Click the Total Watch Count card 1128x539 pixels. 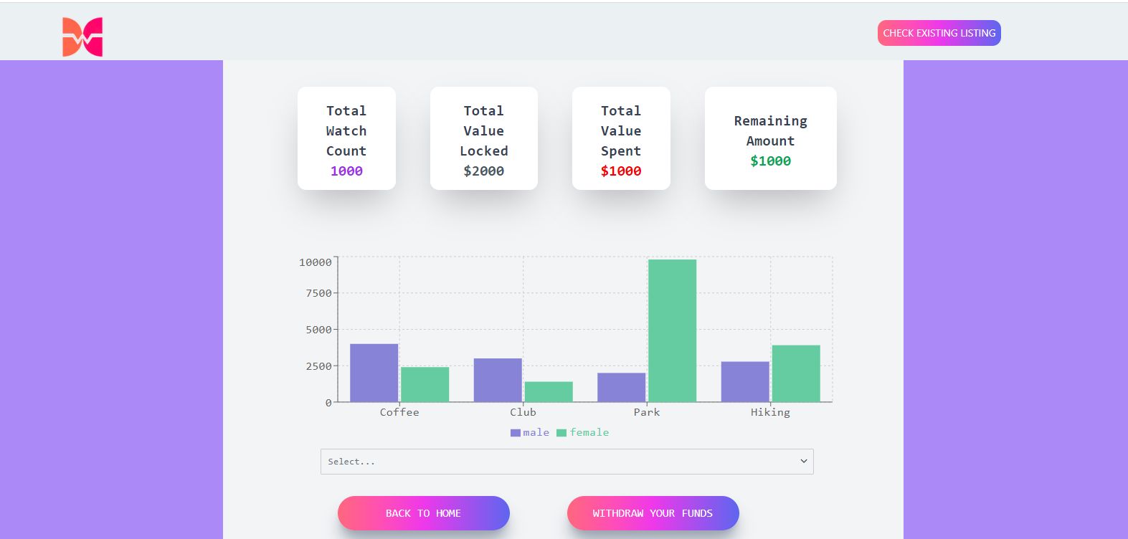[x=346, y=138]
